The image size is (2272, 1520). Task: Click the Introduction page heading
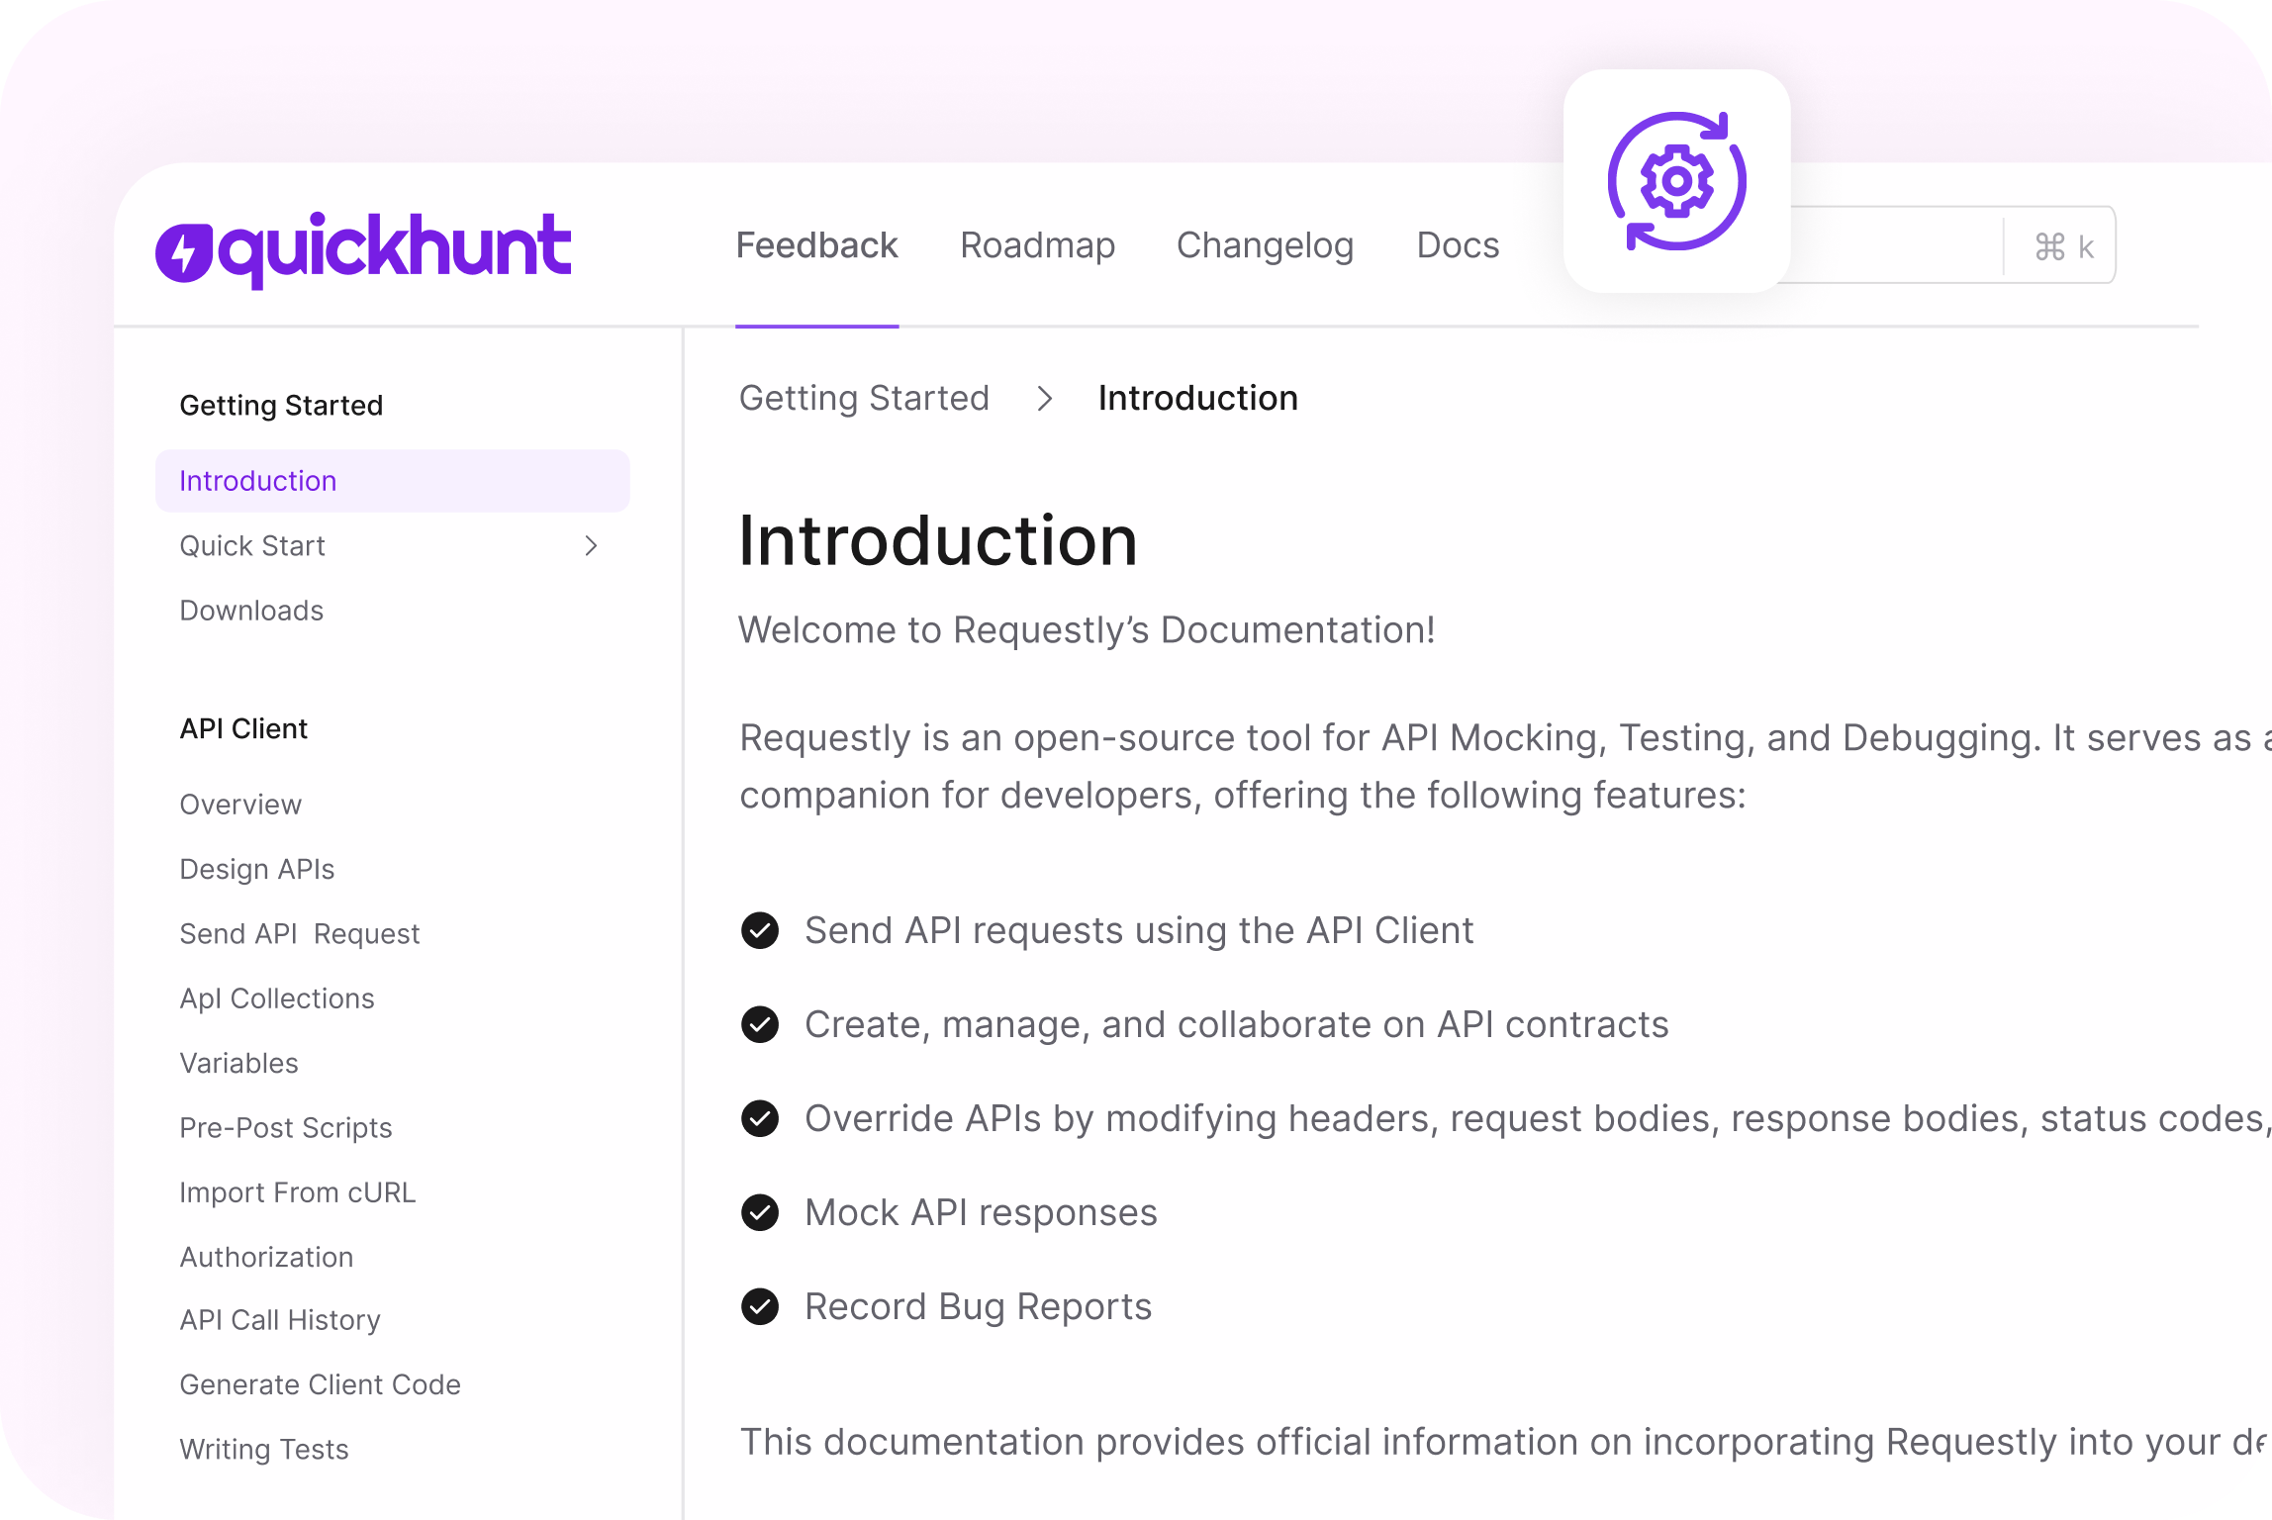point(938,540)
